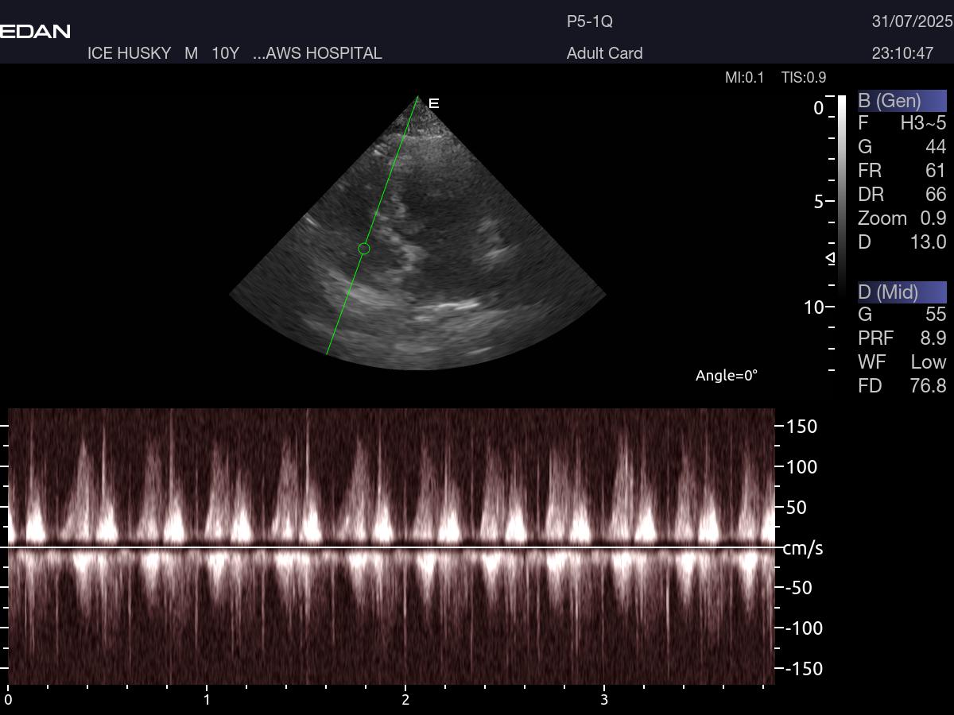Click the Angle=0° correction label
The width and height of the screenshot is (954, 715).
pyautogui.click(x=727, y=376)
